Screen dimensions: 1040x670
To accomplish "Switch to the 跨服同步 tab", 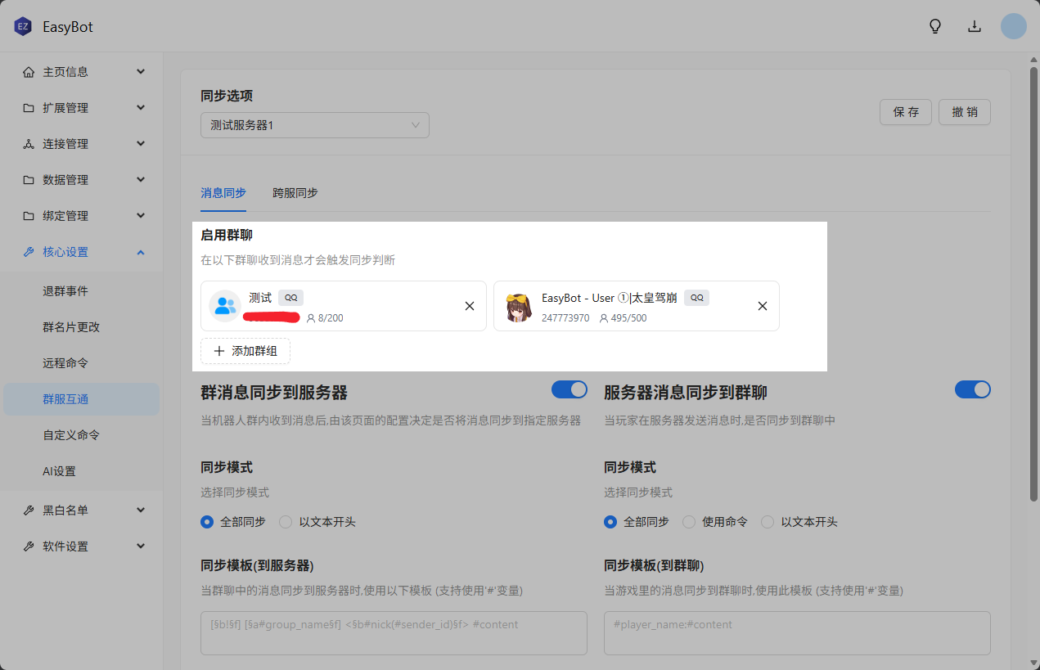I will point(295,193).
